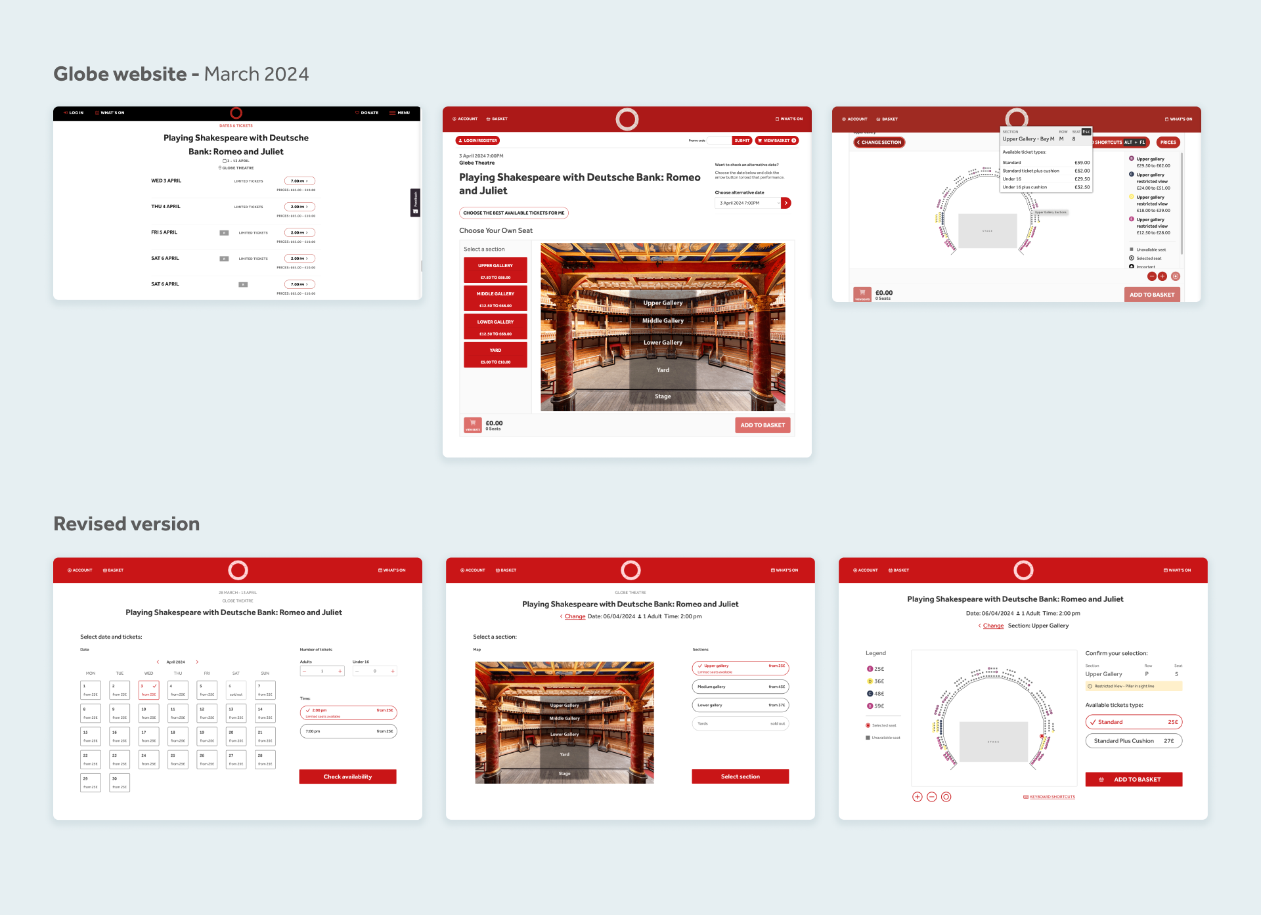The image size is (1261, 915).
Task: Select Upper gallery section option from 25€
Action: [x=740, y=668]
